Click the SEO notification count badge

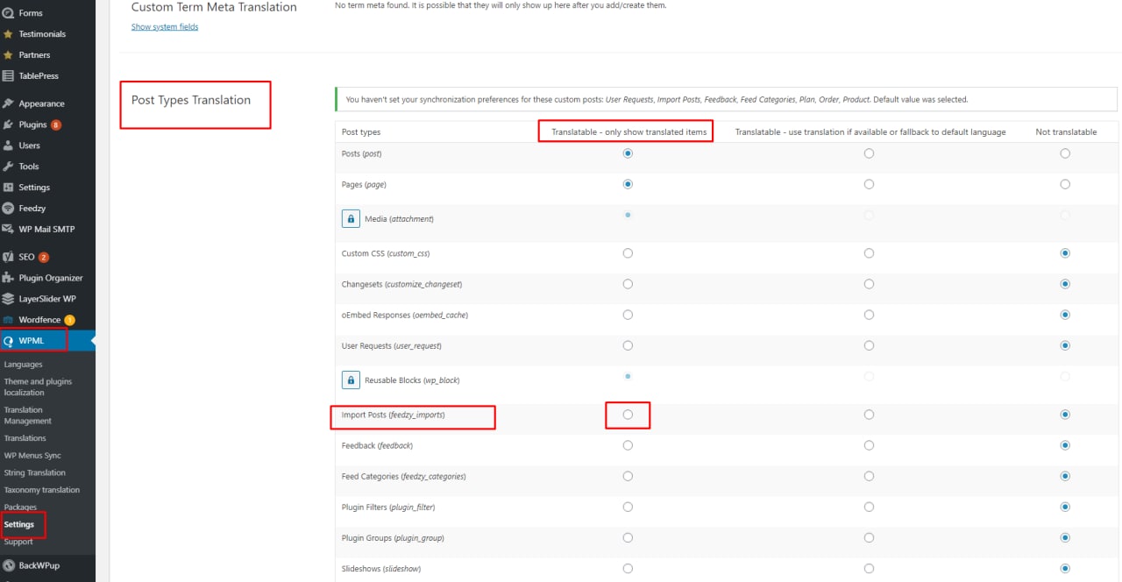[44, 258]
